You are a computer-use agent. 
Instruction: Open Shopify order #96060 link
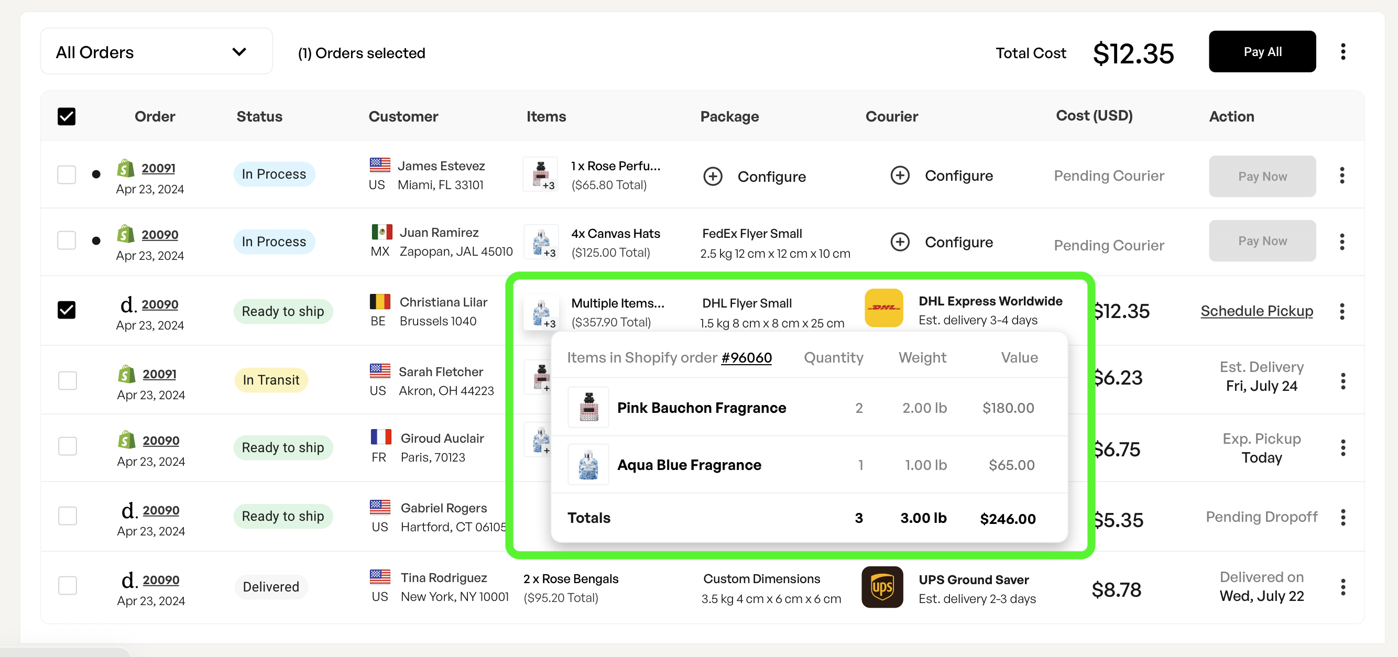tap(746, 357)
